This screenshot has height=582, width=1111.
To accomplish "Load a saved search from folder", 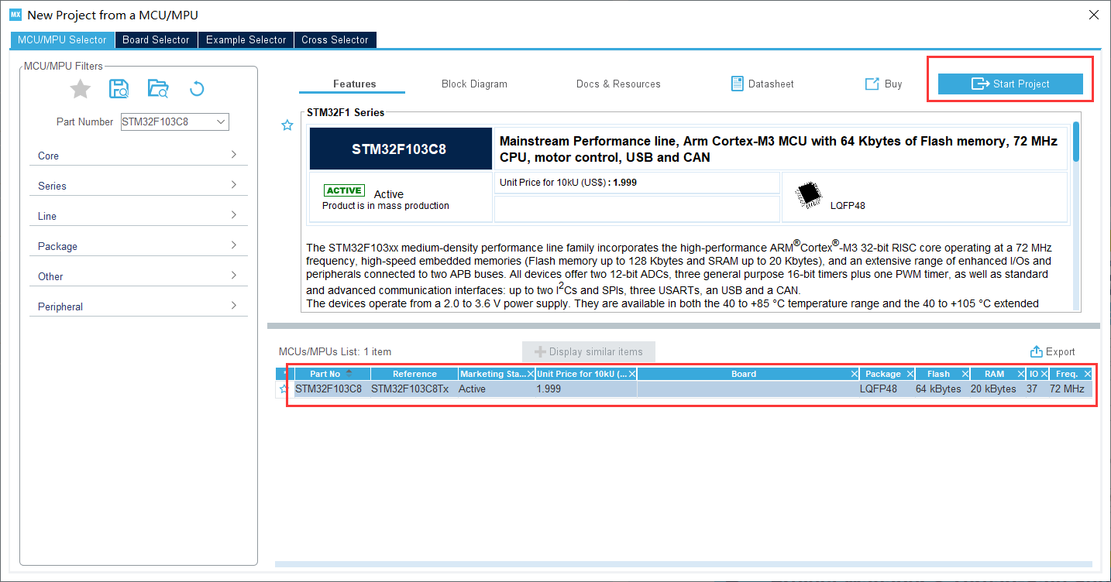I will (157, 89).
